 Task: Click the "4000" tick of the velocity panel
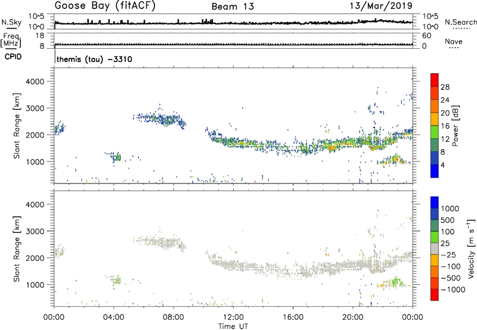pyautogui.click(x=35, y=204)
